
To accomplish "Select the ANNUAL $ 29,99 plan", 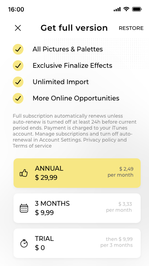I will (x=77, y=173).
